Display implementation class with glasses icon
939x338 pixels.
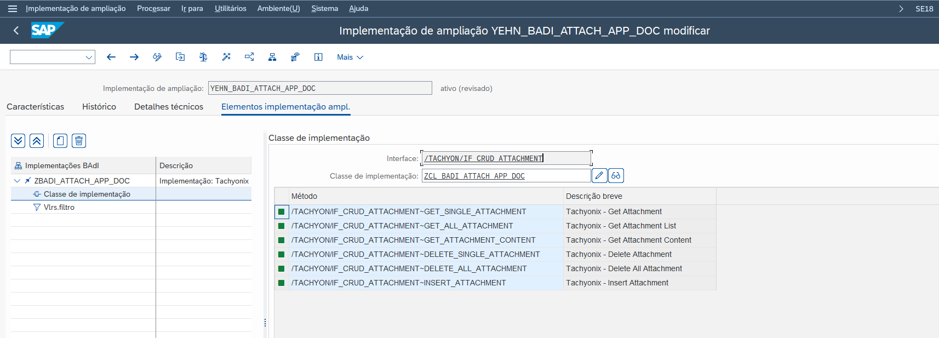point(616,175)
